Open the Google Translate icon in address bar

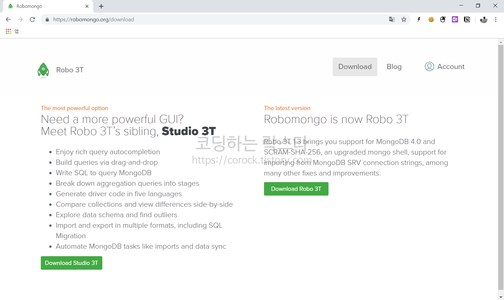click(392, 19)
